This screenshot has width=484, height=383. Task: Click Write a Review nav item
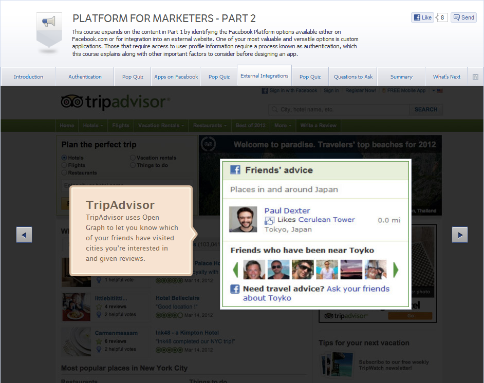[318, 125]
